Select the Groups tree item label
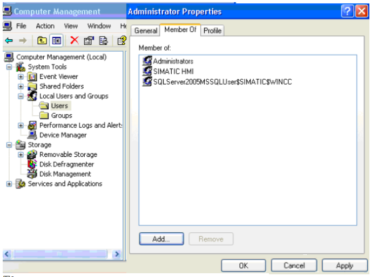Screen dimensions: 371x277 click(x=62, y=115)
